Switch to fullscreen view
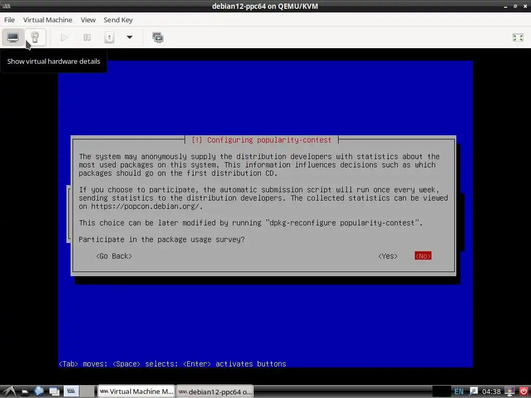This screenshot has width=531, height=398. (x=518, y=37)
